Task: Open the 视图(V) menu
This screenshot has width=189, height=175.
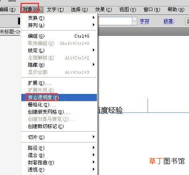Action: (127, 10)
